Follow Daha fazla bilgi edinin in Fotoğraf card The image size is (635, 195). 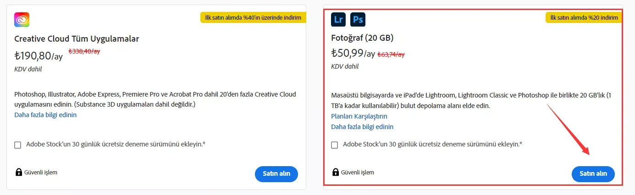pos(362,127)
